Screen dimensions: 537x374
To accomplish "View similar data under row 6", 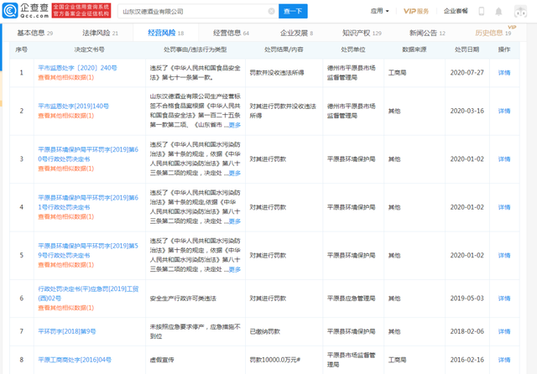I will [x=65, y=308].
